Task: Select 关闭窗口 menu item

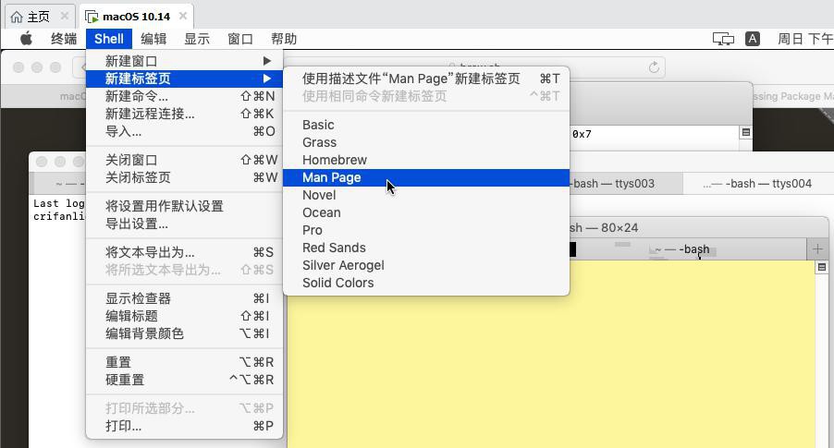Action: 185,160
